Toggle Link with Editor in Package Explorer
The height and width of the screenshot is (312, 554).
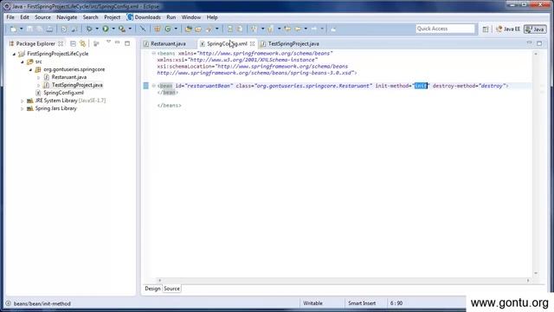pos(83,43)
